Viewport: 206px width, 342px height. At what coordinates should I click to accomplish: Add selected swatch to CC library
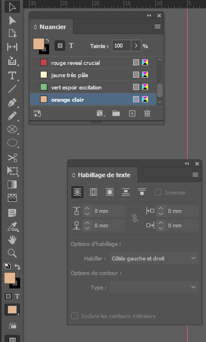click(37, 113)
